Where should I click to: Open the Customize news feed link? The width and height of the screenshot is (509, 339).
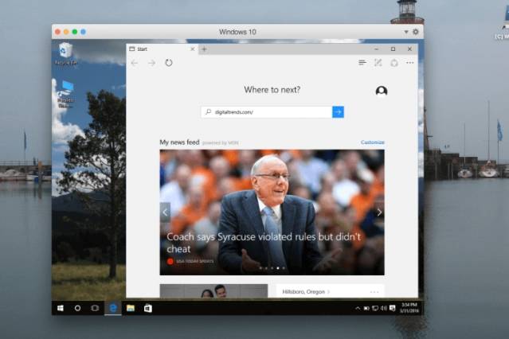(372, 142)
